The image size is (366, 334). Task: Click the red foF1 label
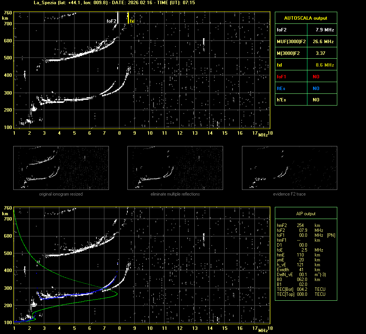click(281, 76)
